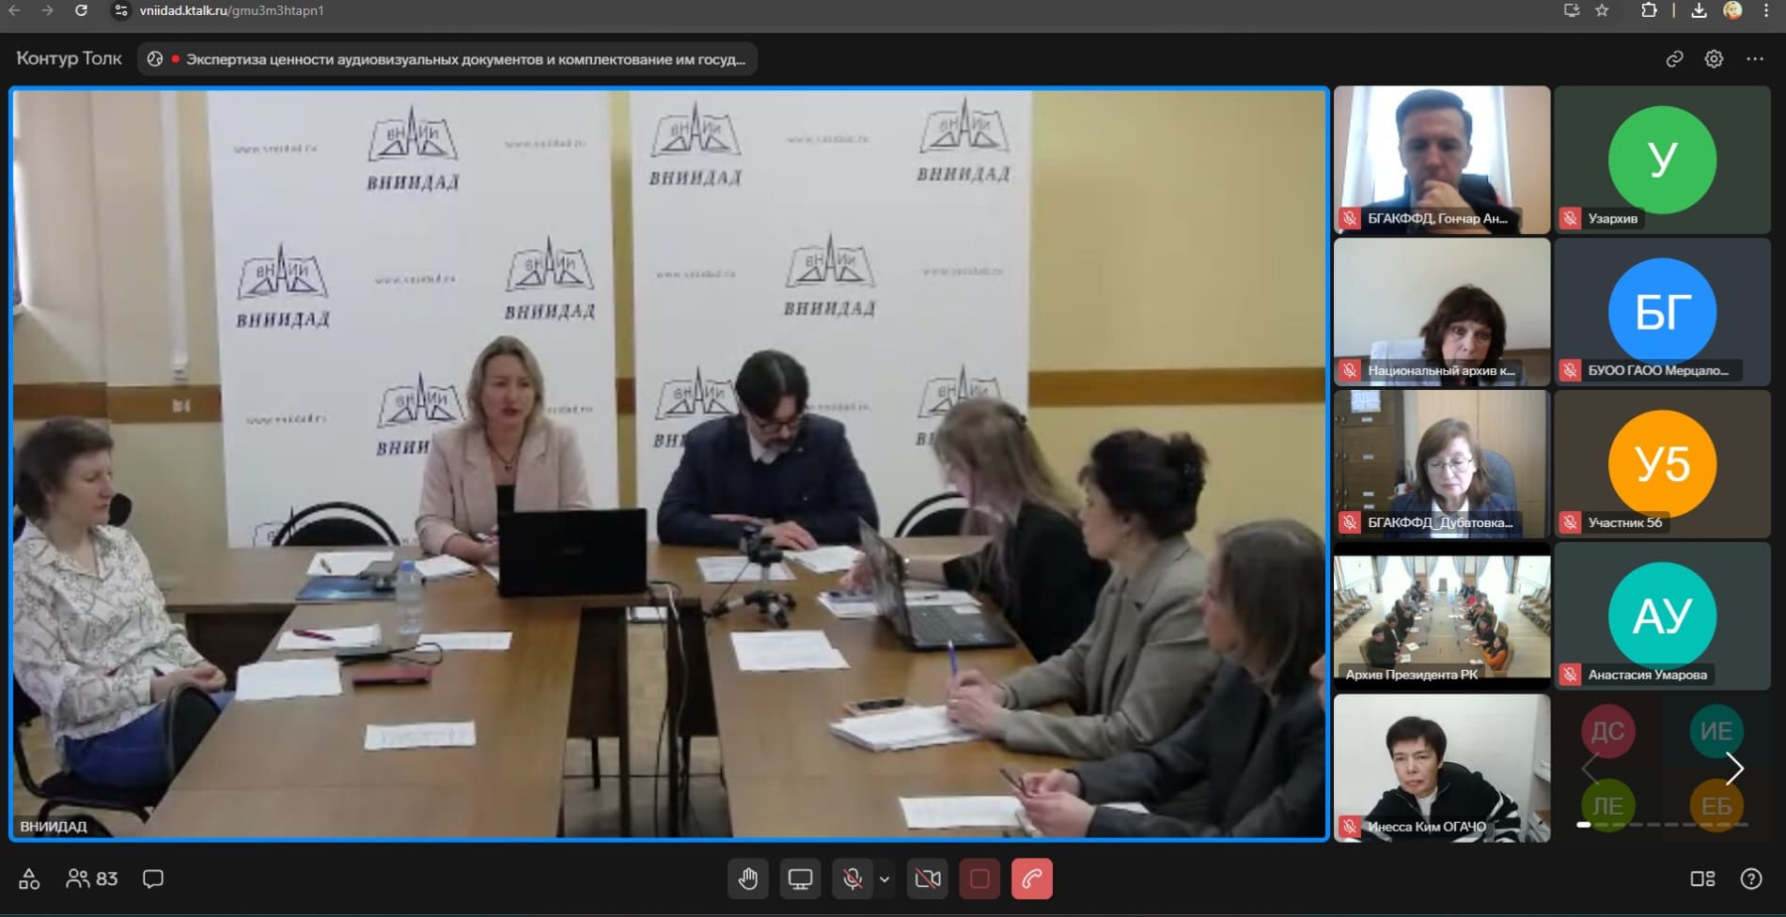This screenshot has height=917, width=1786.
Task: Copy the meeting link
Action: (x=1674, y=59)
